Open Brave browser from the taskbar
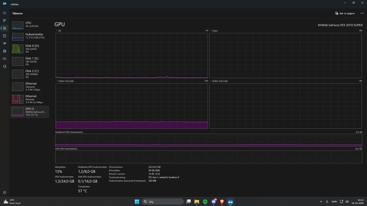 222,201
